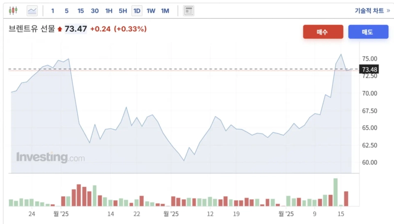Switch to the 1W interval
394x224 pixels.
[x=151, y=10]
